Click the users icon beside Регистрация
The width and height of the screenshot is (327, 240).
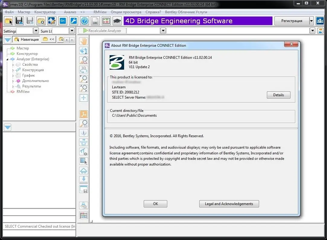(x=320, y=21)
